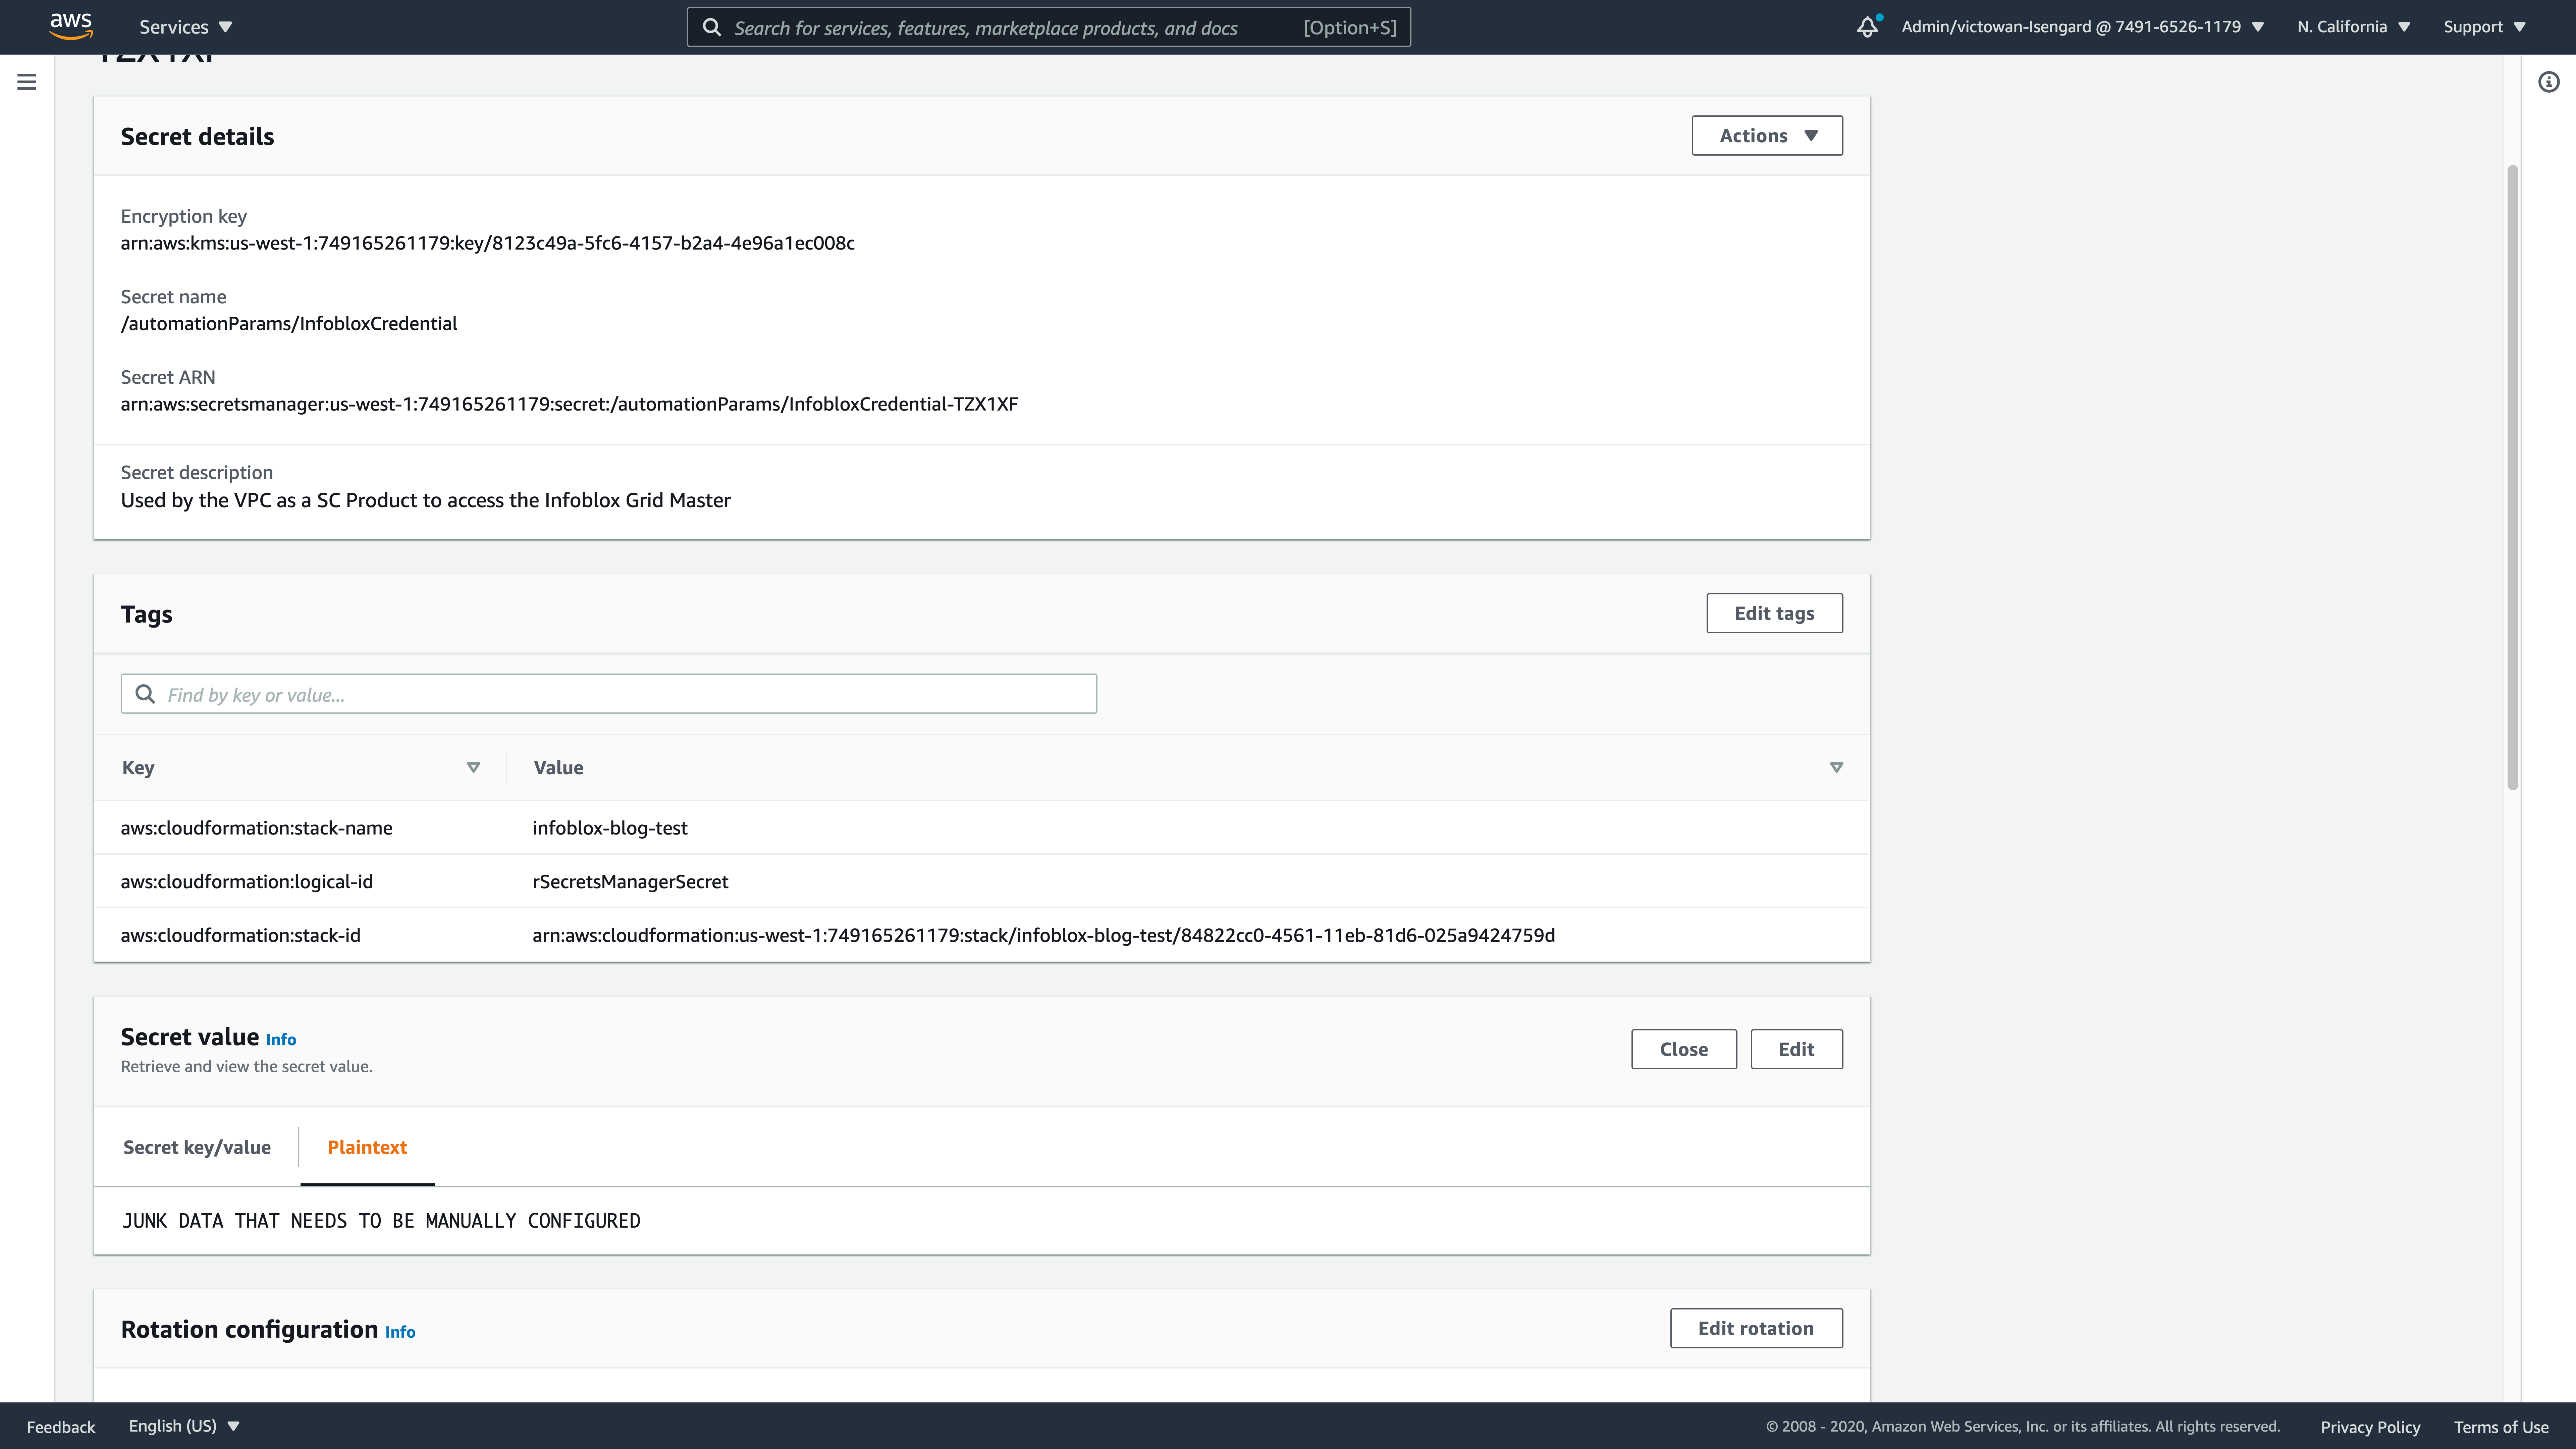Select the JUNK DATA plaintext secret value
The height and width of the screenshot is (1449, 2576).
pos(381,1221)
